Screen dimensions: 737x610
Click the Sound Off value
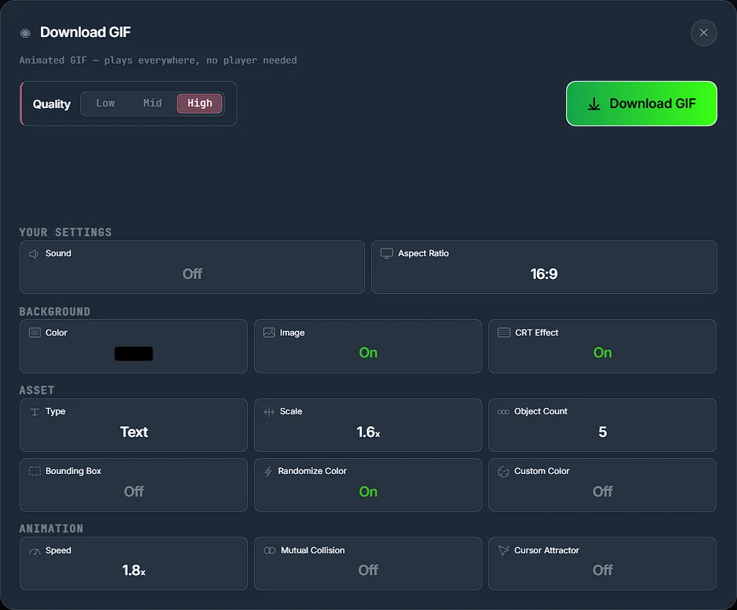[x=192, y=274]
